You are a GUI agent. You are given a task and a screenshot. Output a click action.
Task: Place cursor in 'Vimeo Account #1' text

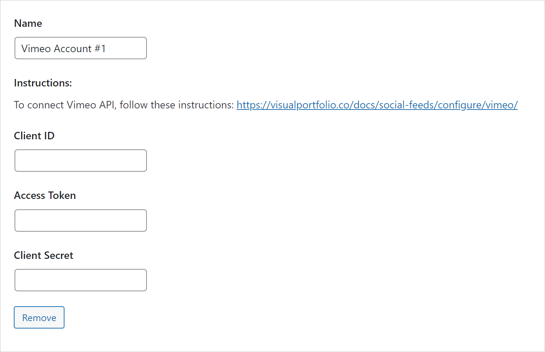63,48
